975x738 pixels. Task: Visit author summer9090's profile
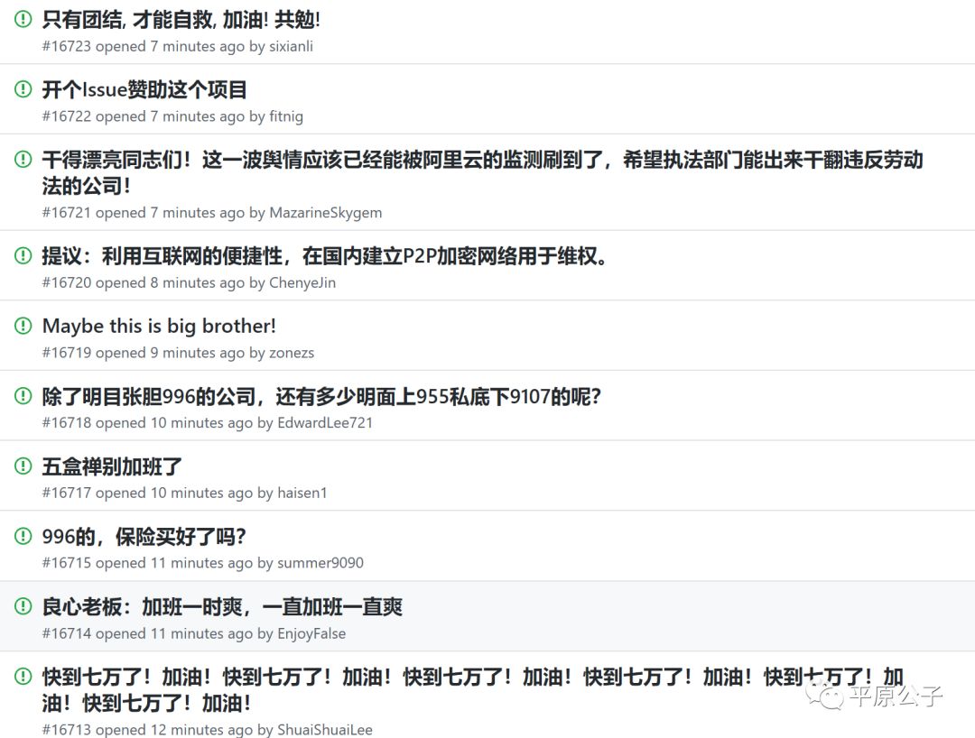pyautogui.click(x=320, y=564)
